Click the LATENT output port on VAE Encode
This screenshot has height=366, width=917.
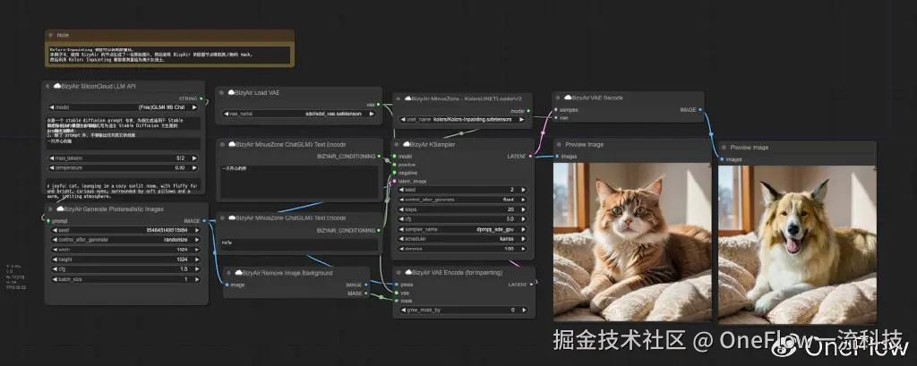pos(530,285)
